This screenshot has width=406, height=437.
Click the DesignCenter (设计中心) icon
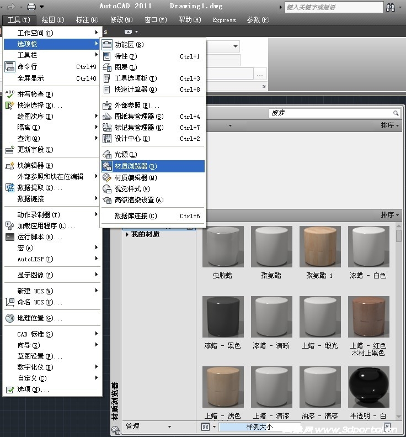click(107, 139)
